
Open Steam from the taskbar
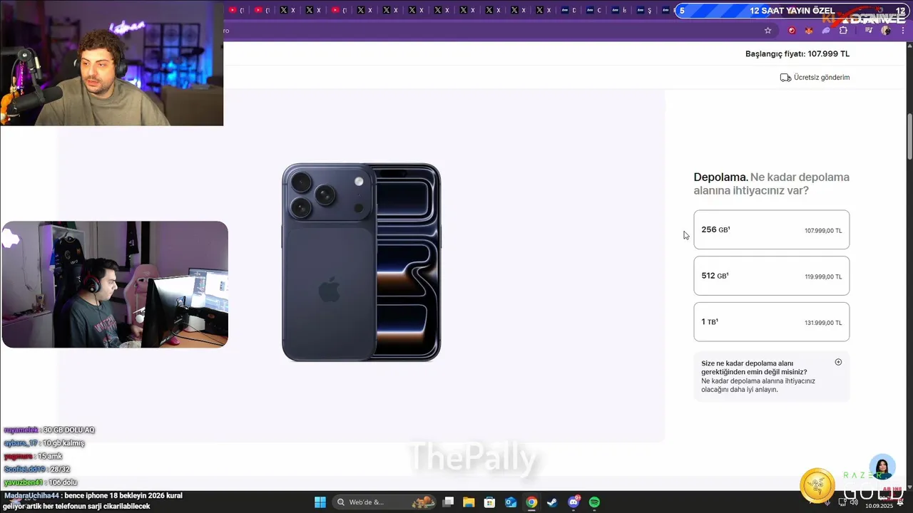pyautogui.click(x=552, y=502)
